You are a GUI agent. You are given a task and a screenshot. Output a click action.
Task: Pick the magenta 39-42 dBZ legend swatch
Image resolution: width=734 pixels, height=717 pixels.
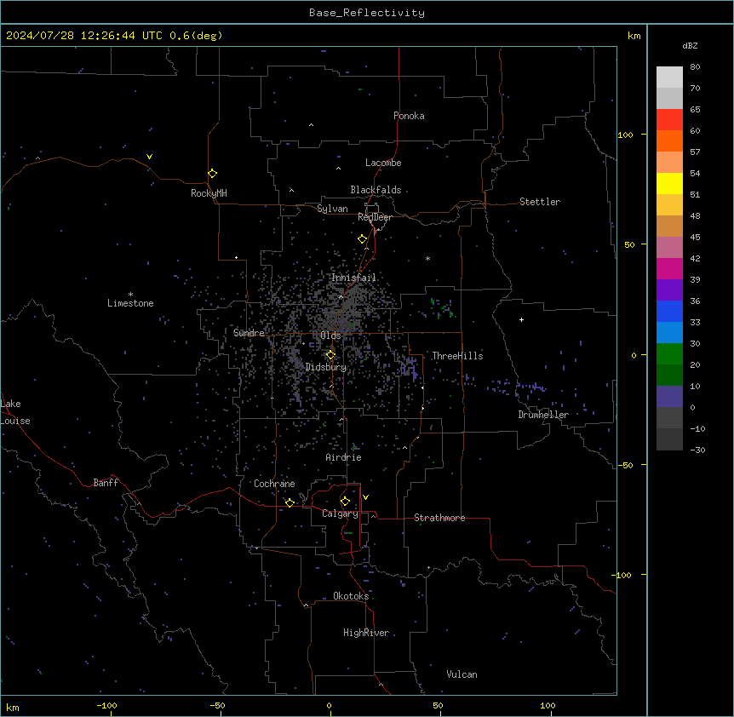click(669, 268)
